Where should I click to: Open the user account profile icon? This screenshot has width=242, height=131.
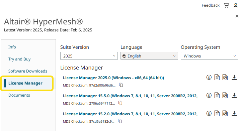point(236,5)
